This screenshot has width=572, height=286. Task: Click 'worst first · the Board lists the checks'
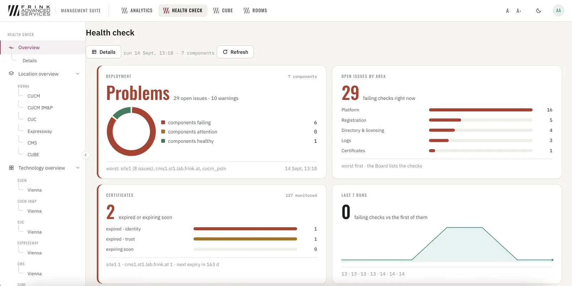(x=381, y=166)
